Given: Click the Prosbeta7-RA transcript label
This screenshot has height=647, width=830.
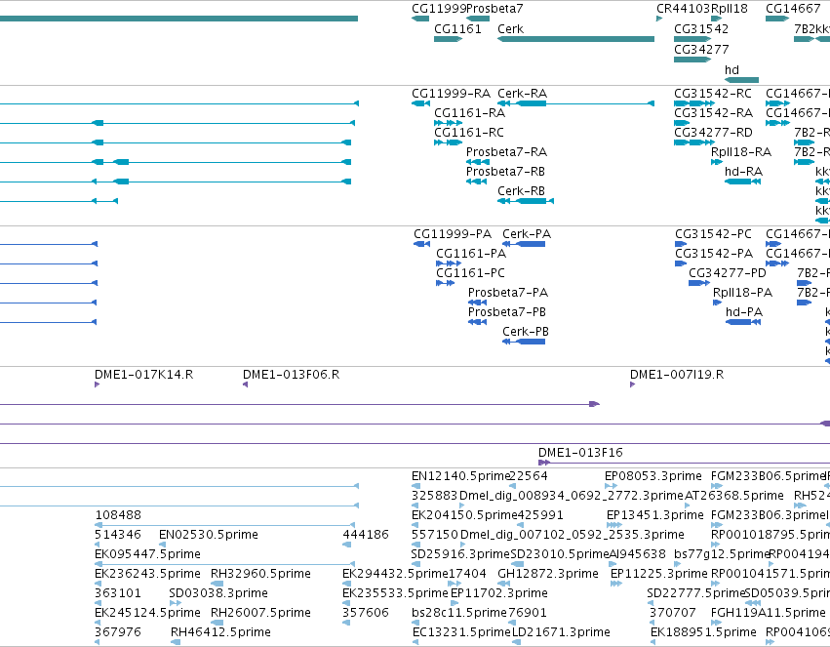Looking at the screenshot, I should [x=506, y=152].
